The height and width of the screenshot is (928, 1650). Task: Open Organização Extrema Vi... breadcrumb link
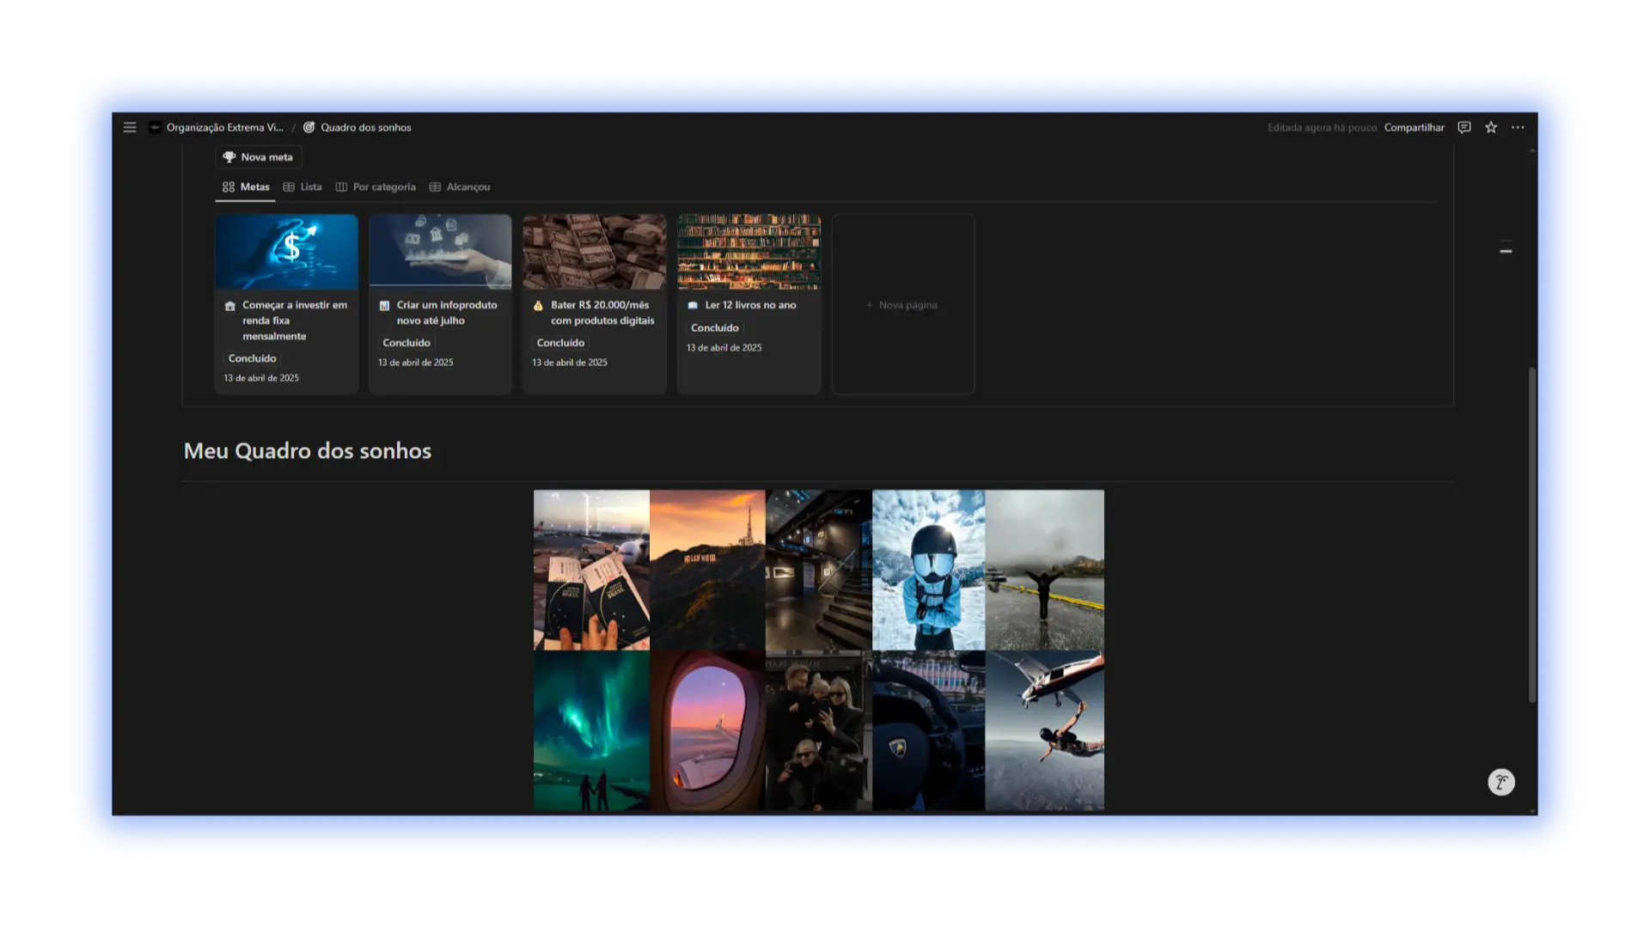[225, 127]
